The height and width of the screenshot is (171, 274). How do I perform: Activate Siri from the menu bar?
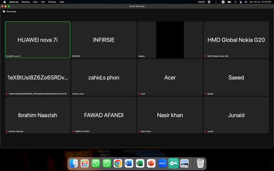point(246,2)
